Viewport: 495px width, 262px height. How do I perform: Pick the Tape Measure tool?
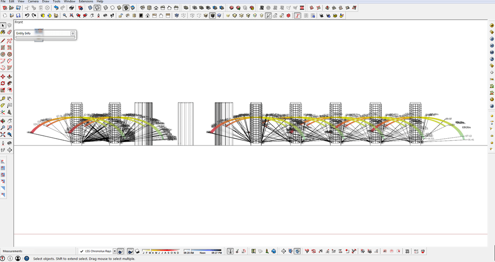pyautogui.click(x=3, y=99)
